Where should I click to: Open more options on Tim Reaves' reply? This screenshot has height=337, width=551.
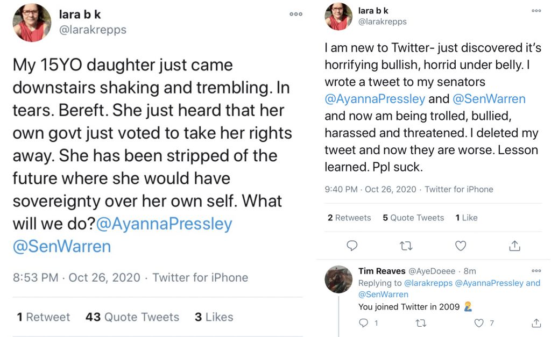pos(536,271)
